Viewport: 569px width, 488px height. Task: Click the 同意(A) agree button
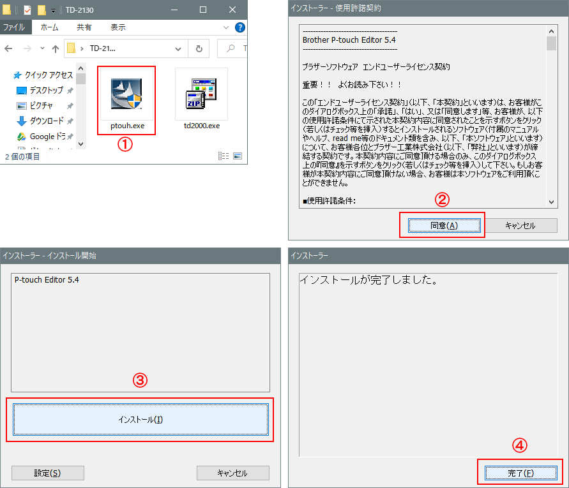coord(444,226)
